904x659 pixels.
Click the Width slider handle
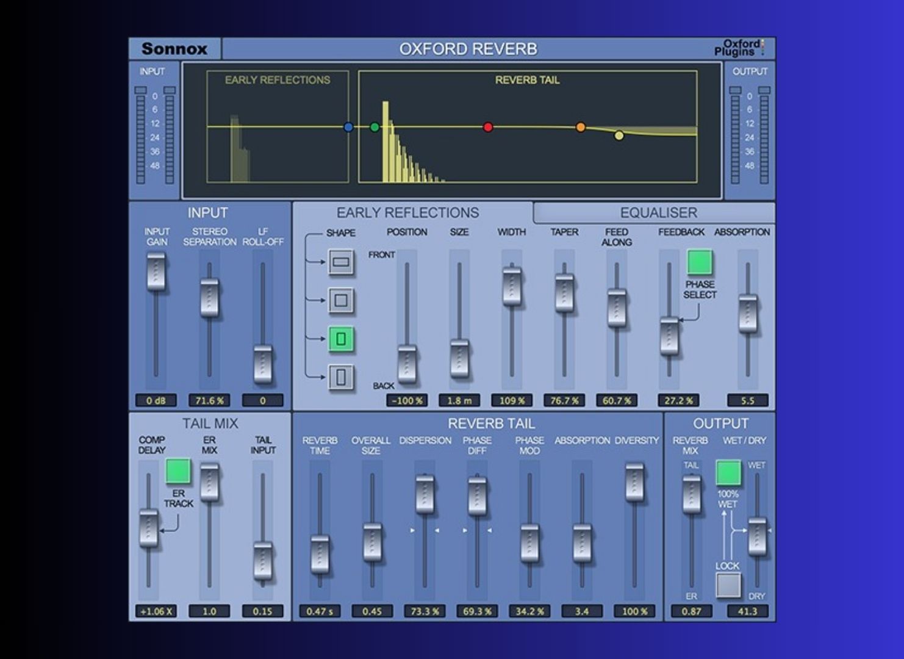tap(512, 286)
